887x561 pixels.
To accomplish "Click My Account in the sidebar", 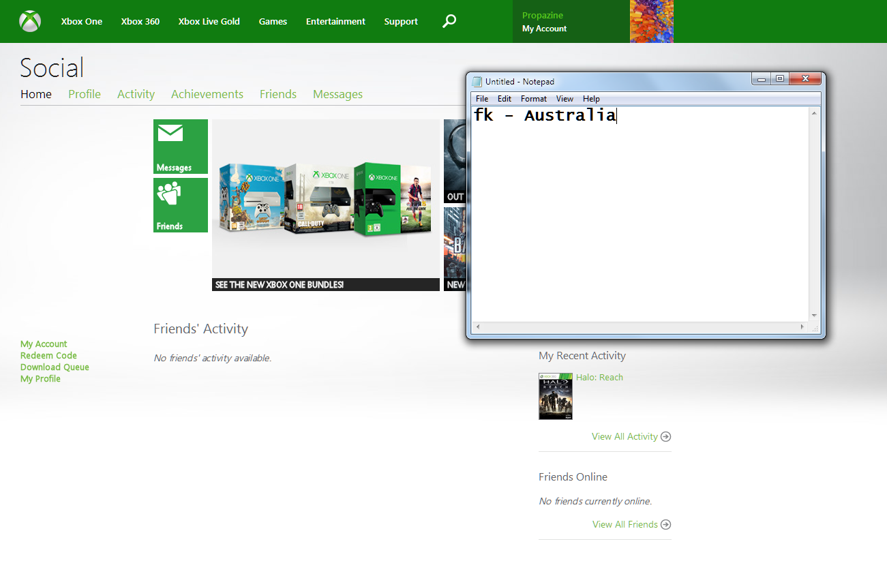I will tap(44, 344).
